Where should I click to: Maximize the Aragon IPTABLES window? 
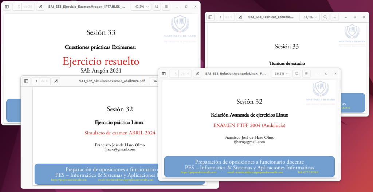(x=186, y=7)
